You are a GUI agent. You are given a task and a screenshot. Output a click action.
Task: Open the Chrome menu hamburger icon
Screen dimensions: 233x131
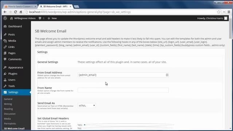(x=229, y=12)
